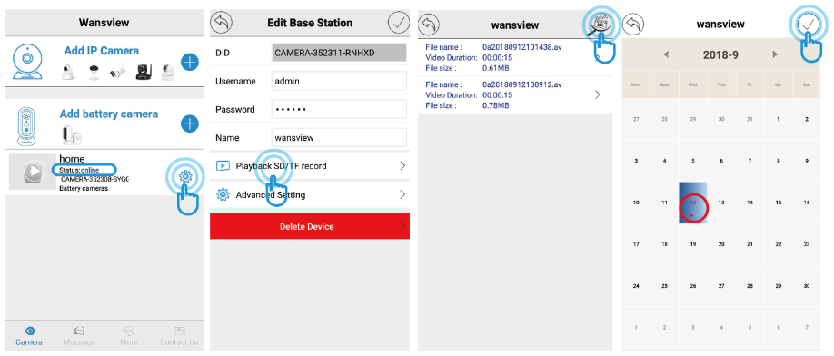Image resolution: width=834 pixels, height=356 pixels.
Task: Select September 12 on the calendar
Action: (693, 203)
